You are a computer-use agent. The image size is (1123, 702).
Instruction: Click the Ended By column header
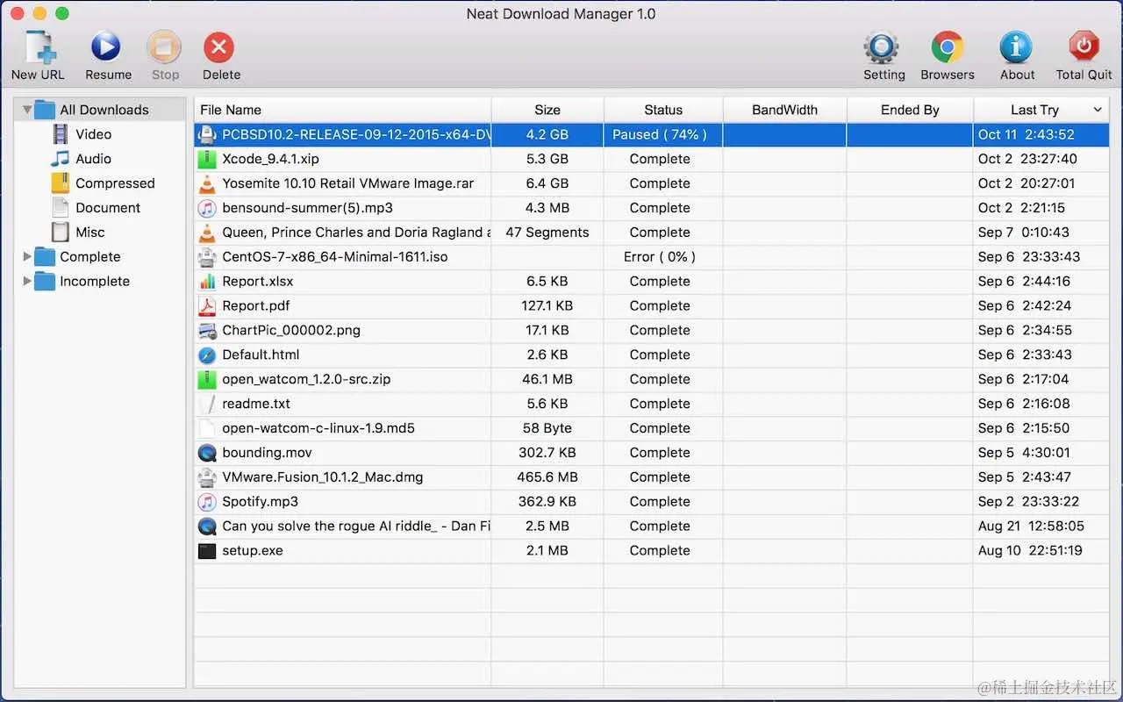[910, 110]
